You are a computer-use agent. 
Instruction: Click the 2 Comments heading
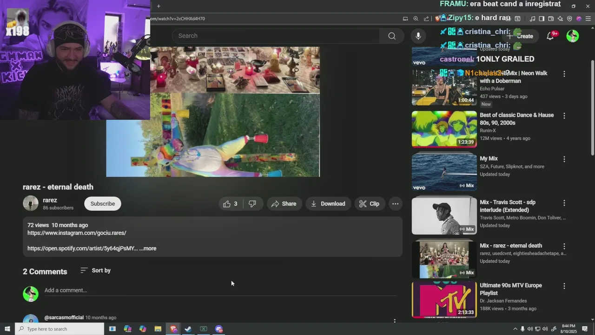45,272
